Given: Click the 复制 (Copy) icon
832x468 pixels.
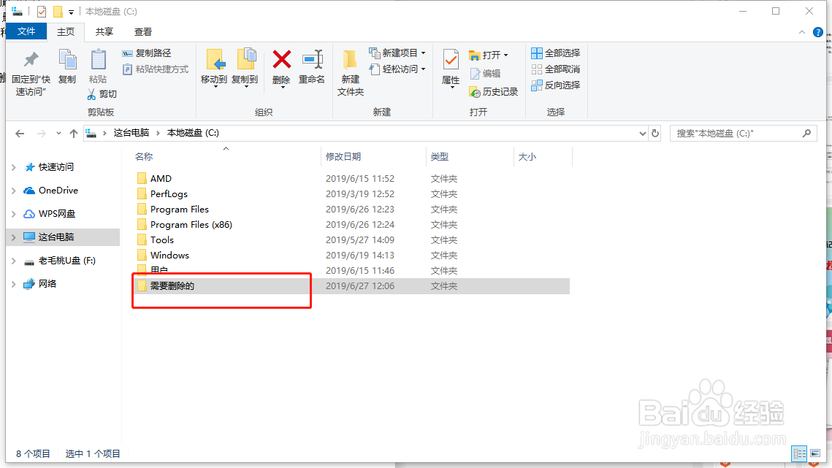Looking at the screenshot, I should coord(67,69).
